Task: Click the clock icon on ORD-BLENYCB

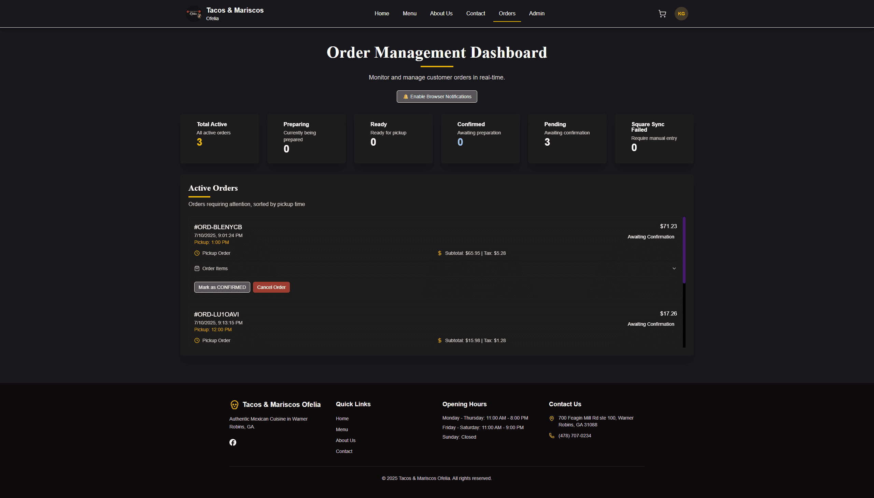Action: pos(197,253)
